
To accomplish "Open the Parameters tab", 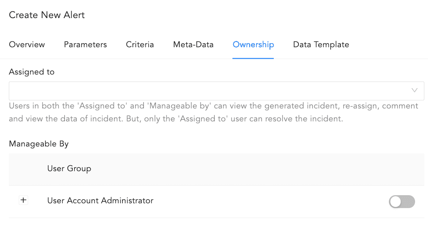I will pos(85,44).
